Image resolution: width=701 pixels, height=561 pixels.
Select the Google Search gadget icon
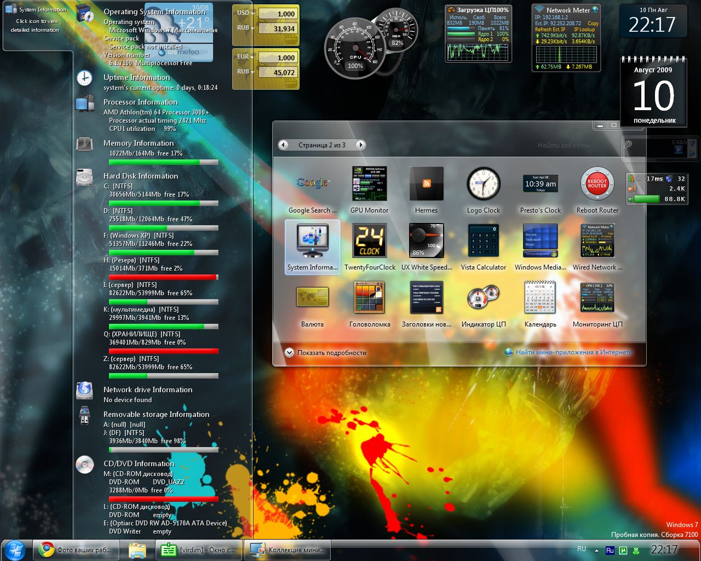(x=312, y=184)
